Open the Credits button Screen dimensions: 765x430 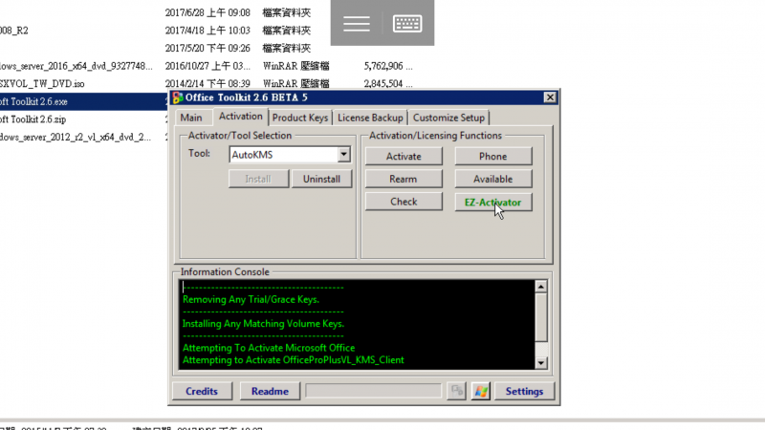click(202, 391)
